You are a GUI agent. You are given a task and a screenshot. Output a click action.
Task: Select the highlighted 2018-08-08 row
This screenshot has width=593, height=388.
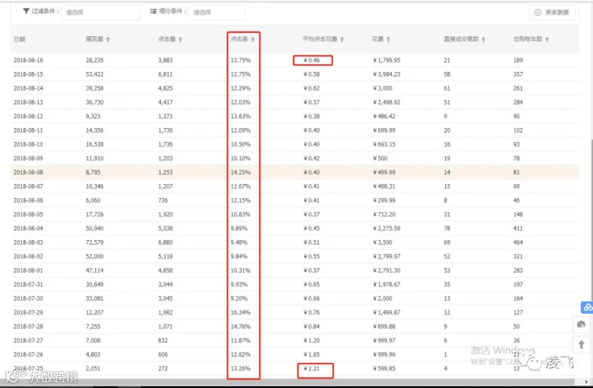(x=295, y=172)
